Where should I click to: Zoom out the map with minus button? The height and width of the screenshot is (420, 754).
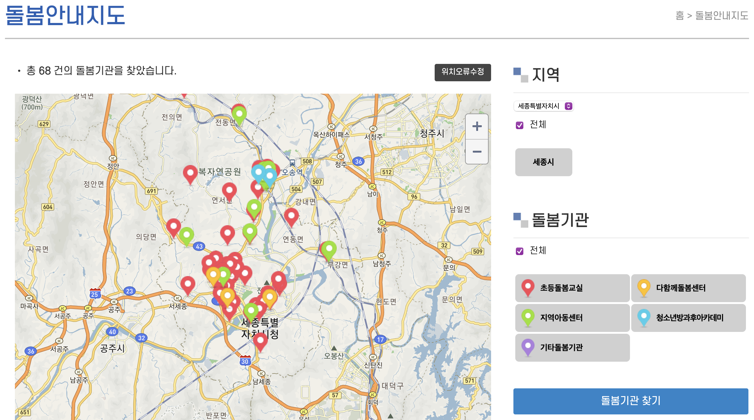pyautogui.click(x=477, y=152)
